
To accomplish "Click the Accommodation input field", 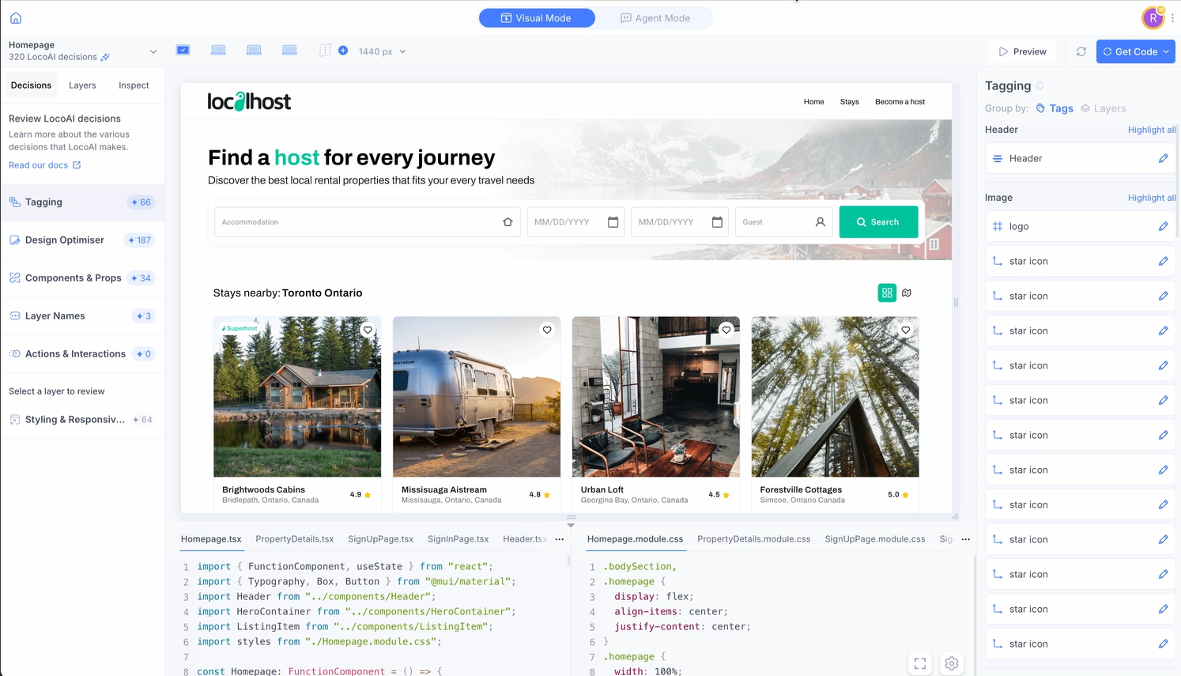I will pyautogui.click(x=368, y=222).
